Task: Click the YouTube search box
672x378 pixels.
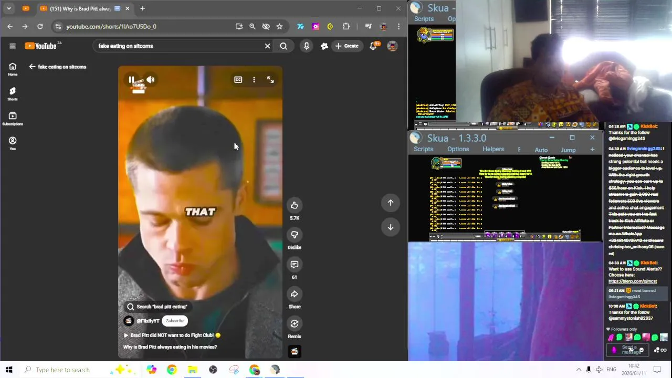Action: tap(178, 46)
